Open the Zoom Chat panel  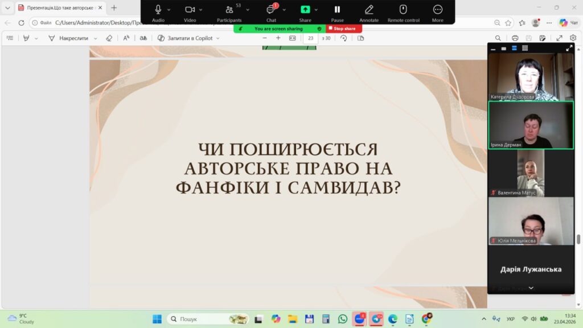click(x=271, y=10)
